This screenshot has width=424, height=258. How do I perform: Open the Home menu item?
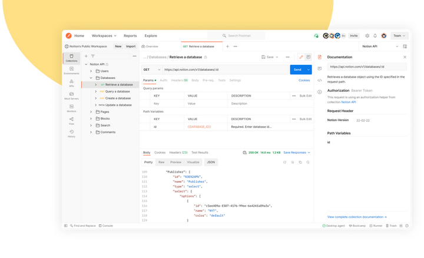click(79, 36)
